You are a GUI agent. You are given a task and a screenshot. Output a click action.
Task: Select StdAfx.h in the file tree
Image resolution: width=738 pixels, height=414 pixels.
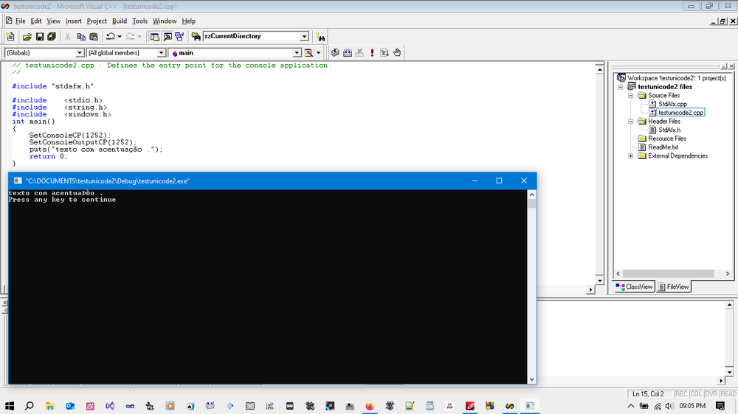click(x=669, y=130)
